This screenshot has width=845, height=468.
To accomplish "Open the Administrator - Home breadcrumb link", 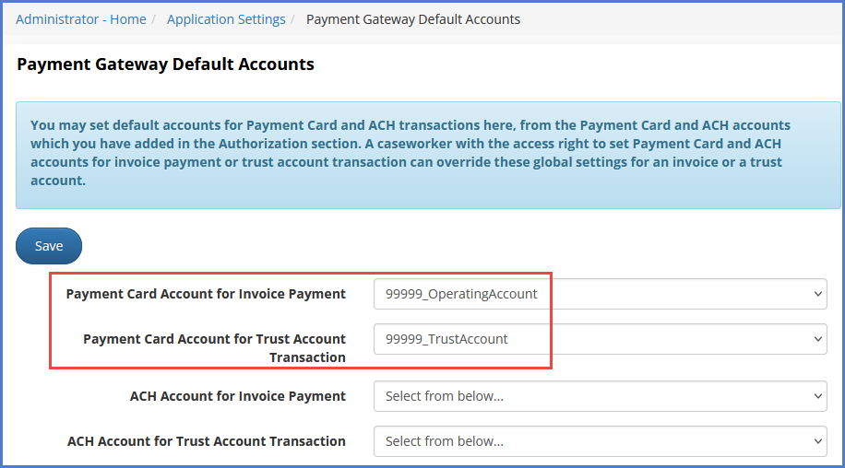I will (80, 19).
